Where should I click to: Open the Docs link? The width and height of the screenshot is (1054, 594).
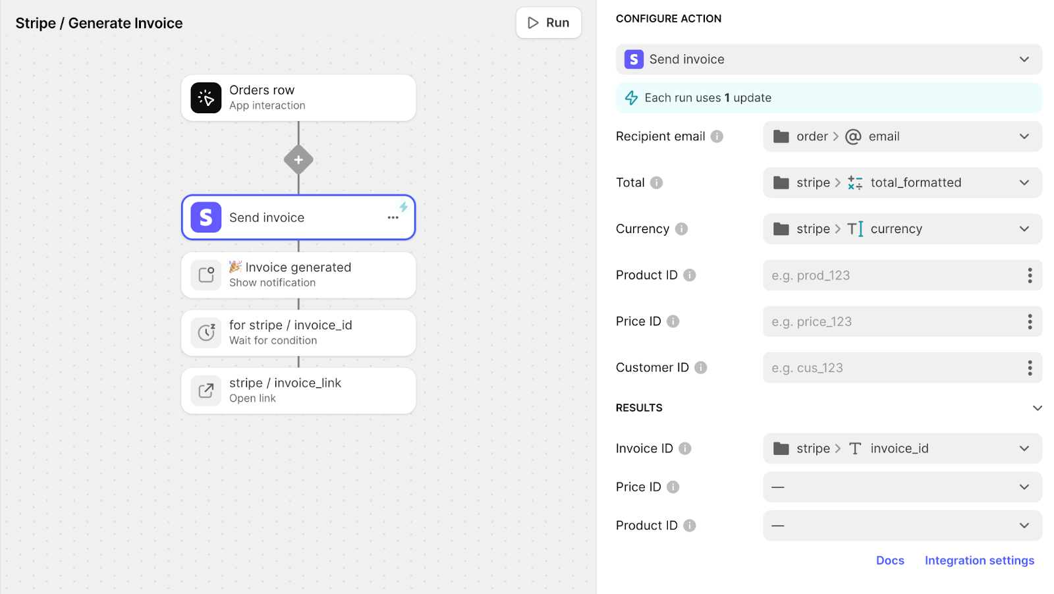[x=890, y=560]
